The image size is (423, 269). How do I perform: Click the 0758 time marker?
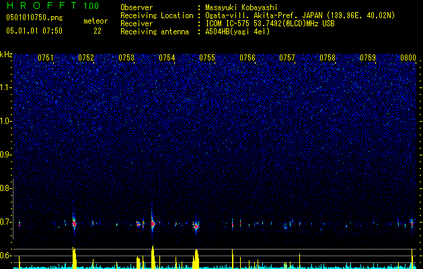click(x=328, y=57)
